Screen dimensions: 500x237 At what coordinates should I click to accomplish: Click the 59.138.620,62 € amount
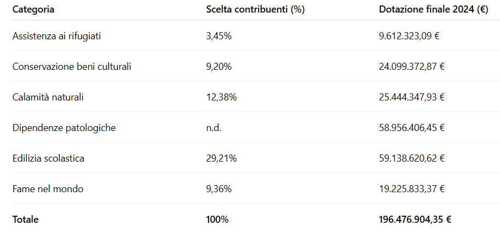411,158
